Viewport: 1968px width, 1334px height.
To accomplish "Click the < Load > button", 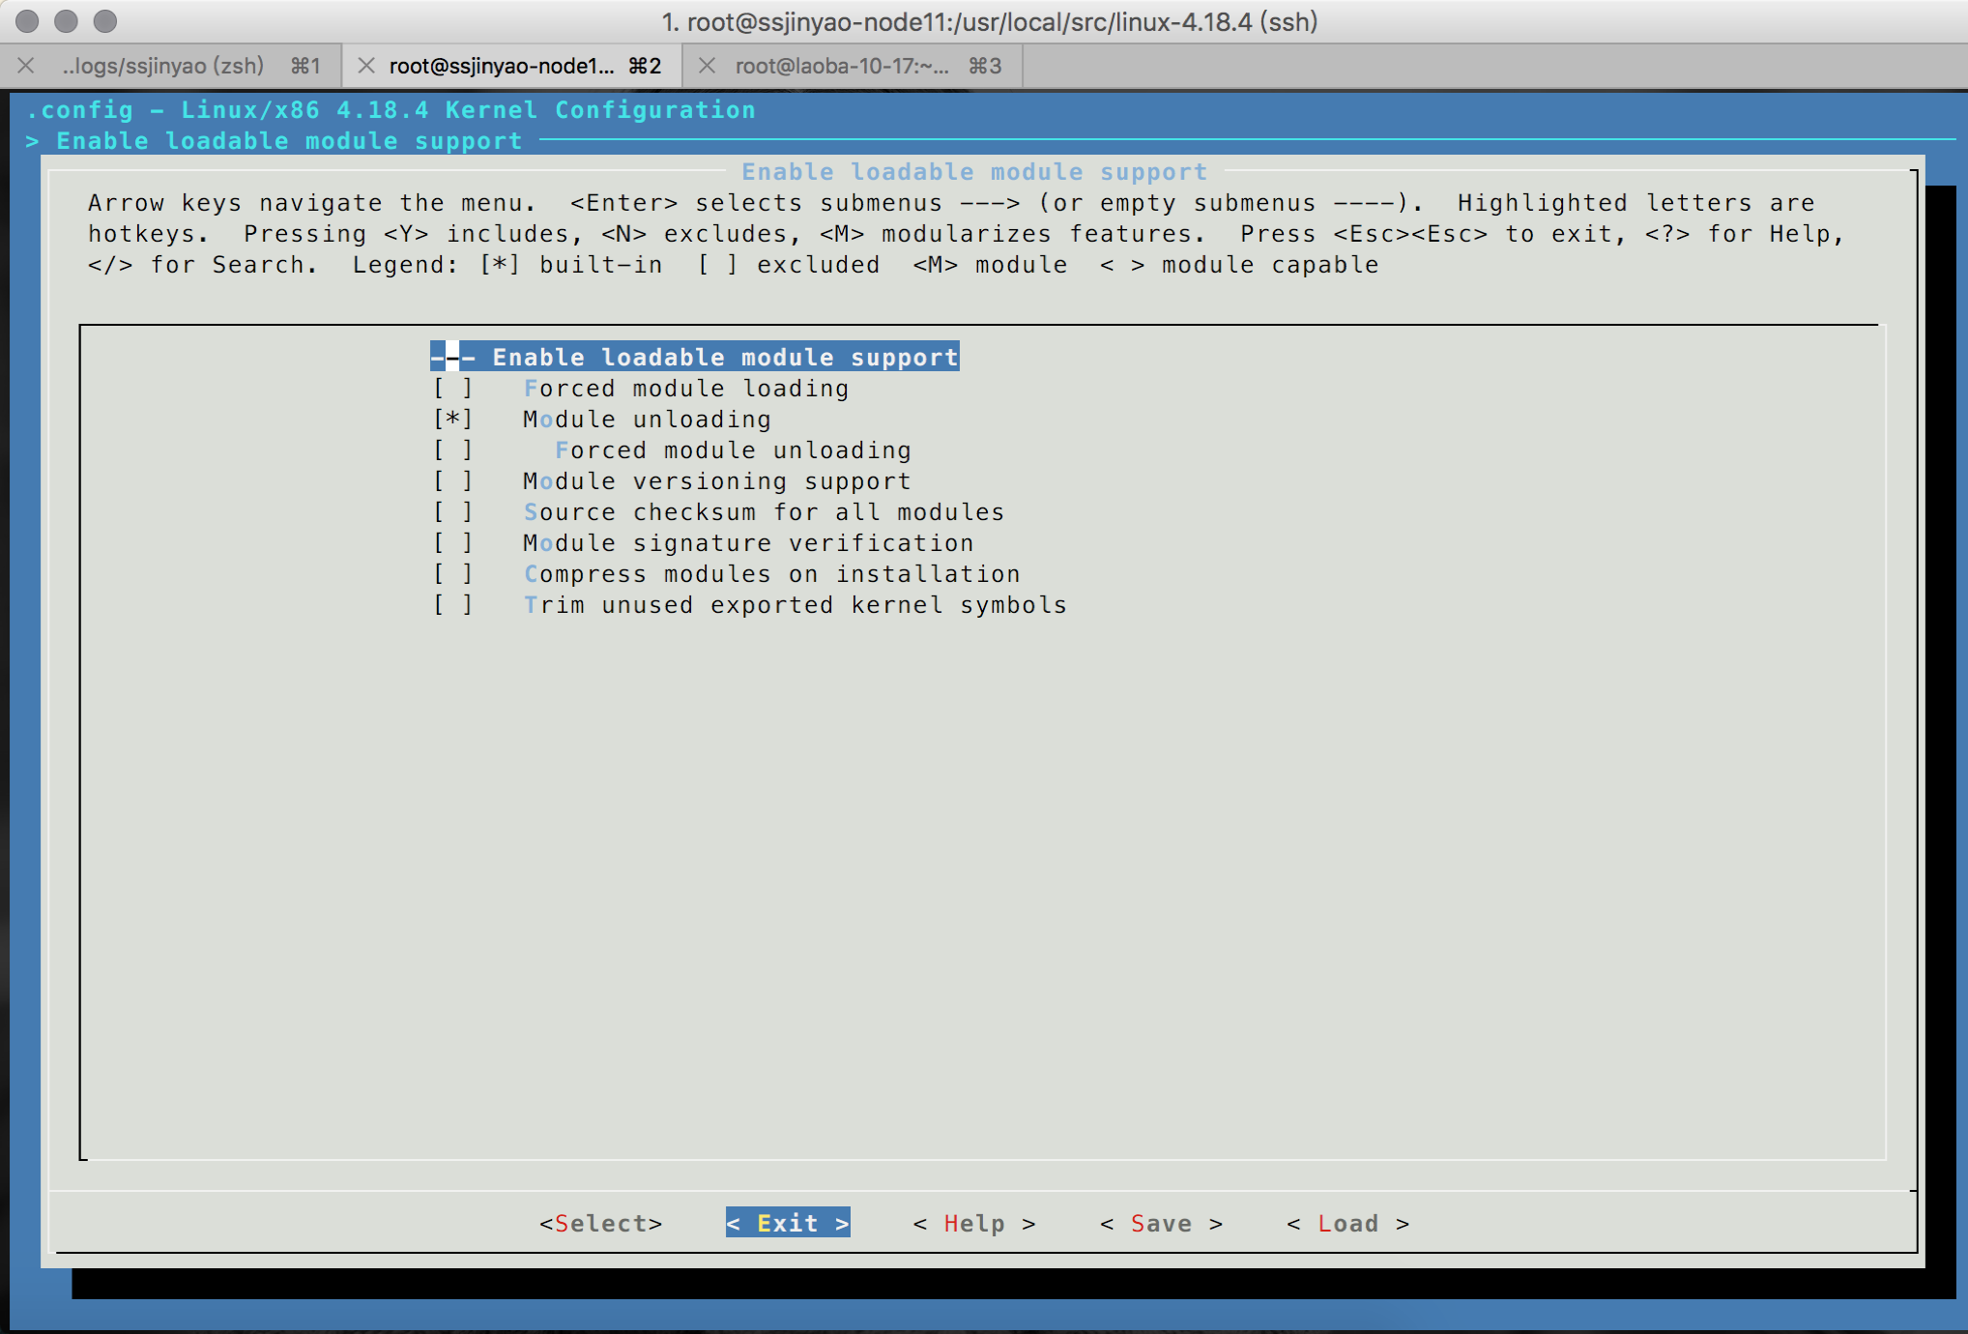I will pos(1348,1223).
